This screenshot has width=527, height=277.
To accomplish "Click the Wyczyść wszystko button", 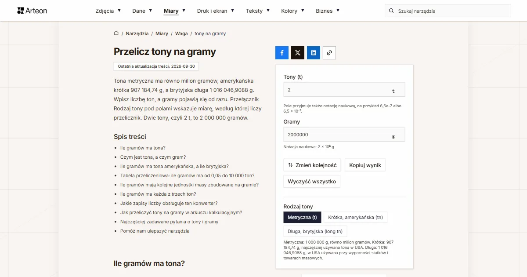I will point(312,181).
